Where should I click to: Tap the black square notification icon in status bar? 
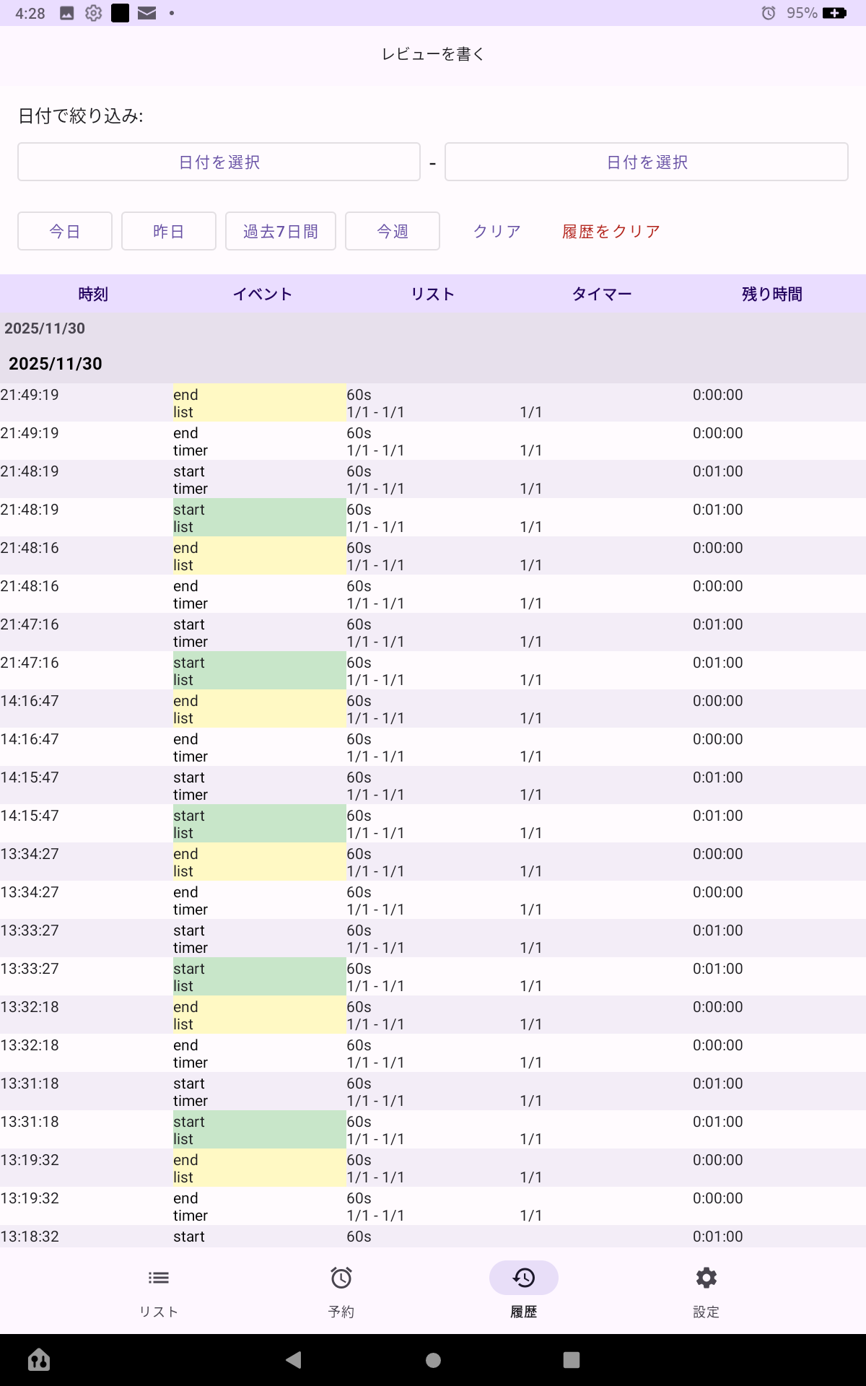point(121,13)
